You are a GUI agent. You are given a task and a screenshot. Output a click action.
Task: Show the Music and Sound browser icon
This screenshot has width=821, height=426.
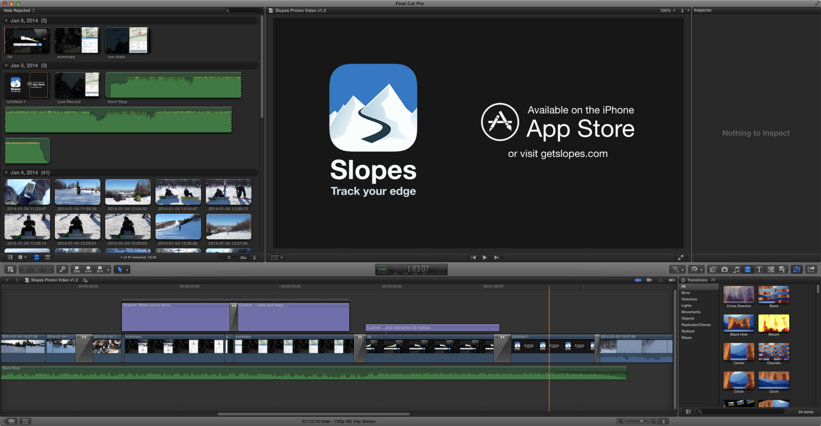pyautogui.click(x=736, y=269)
